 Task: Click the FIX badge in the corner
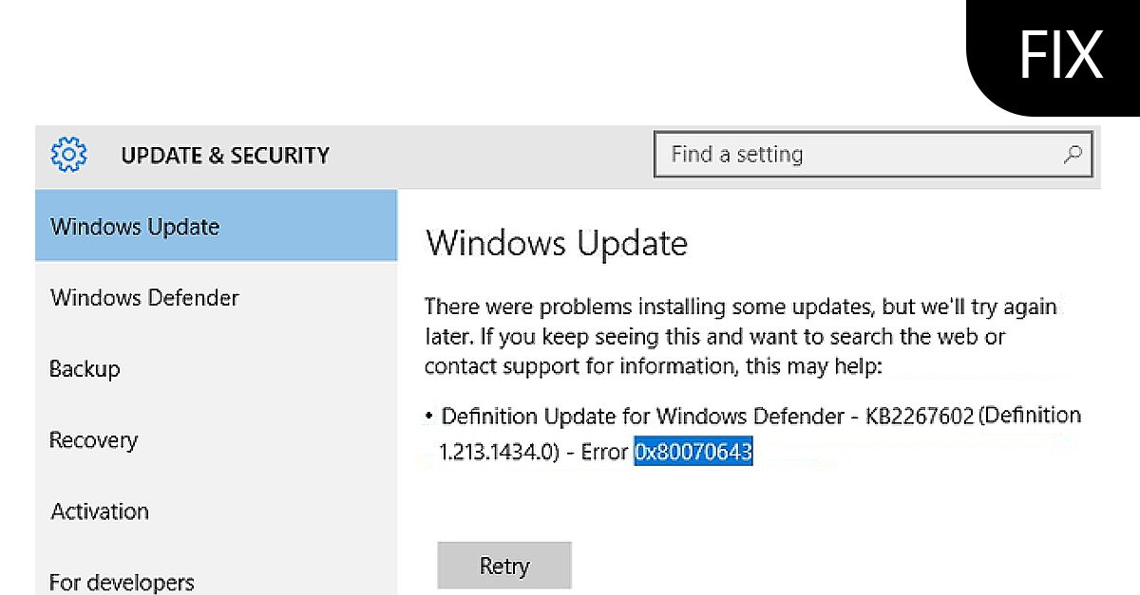tap(1060, 54)
